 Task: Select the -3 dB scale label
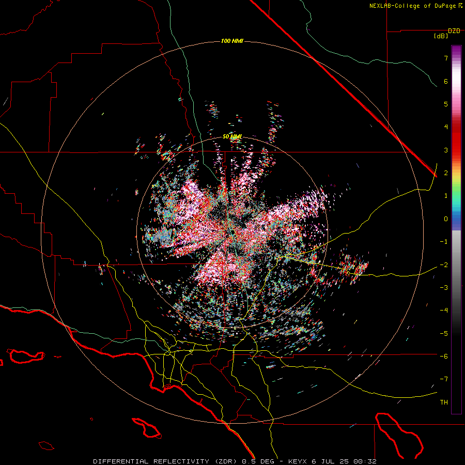(x=444, y=287)
